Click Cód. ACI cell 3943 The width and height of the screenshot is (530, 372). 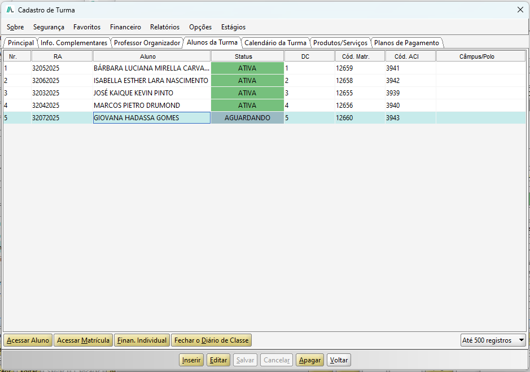pos(410,117)
